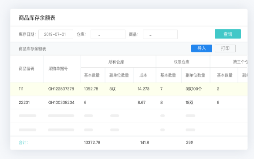254x159 pixels.
Task: Click the 打印 print button
Action: click(225, 48)
